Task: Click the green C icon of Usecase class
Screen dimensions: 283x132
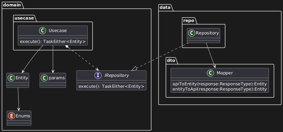Action: pos(42,31)
